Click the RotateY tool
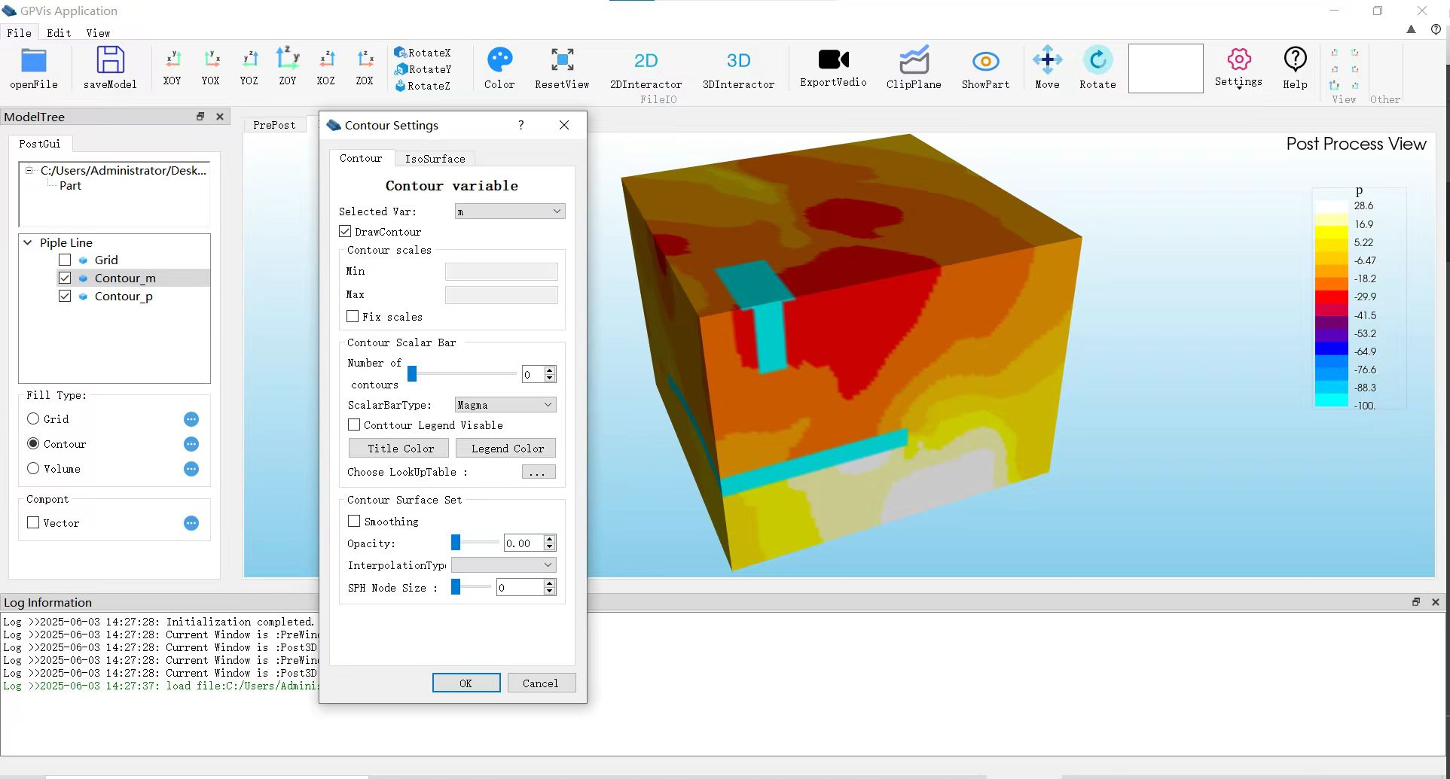Screen dimensions: 1450x779 coord(423,69)
